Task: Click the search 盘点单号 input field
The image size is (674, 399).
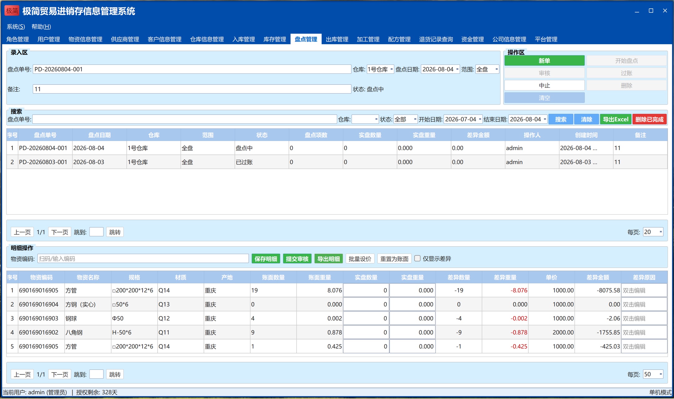Action: coord(184,119)
